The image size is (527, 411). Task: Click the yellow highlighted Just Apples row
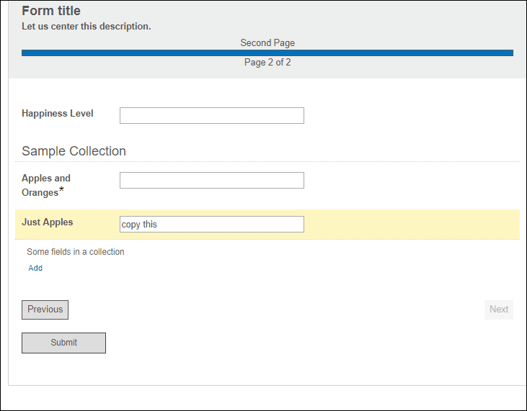tap(267, 225)
